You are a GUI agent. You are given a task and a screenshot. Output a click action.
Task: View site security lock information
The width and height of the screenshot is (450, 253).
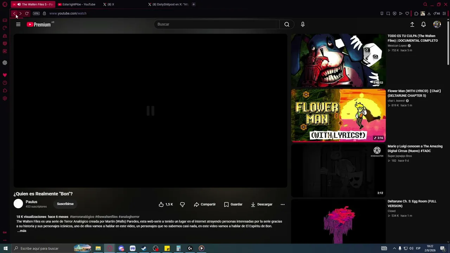(44, 13)
